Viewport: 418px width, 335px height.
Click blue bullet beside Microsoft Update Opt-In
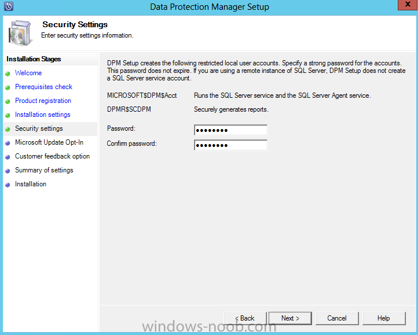tap(8, 143)
